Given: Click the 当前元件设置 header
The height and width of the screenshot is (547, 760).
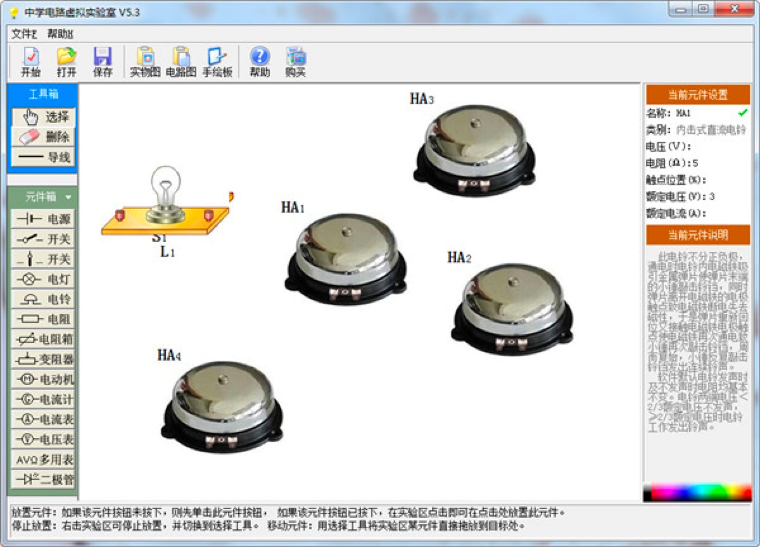Looking at the screenshot, I should tap(698, 95).
